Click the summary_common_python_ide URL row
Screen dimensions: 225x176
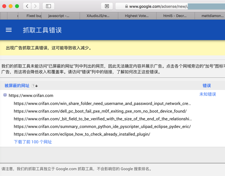click(x=102, y=127)
